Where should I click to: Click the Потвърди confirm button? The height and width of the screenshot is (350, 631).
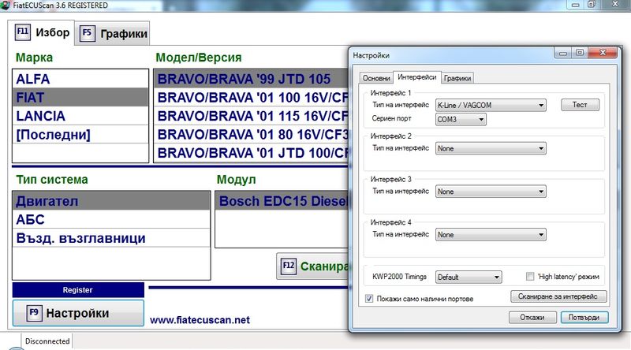tap(584, 317)
